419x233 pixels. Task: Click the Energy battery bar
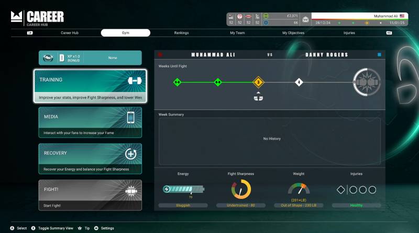[183, 189]
